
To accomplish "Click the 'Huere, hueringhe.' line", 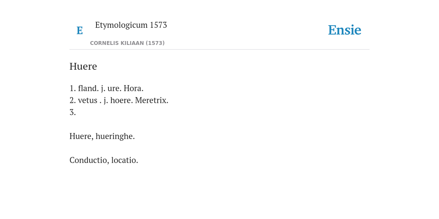I will click(x=102, y=136).
